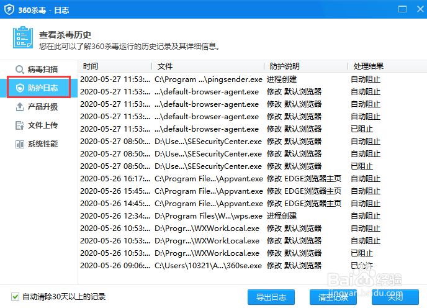
Task: Click the 清空记录 button
Action: (333, 297)
